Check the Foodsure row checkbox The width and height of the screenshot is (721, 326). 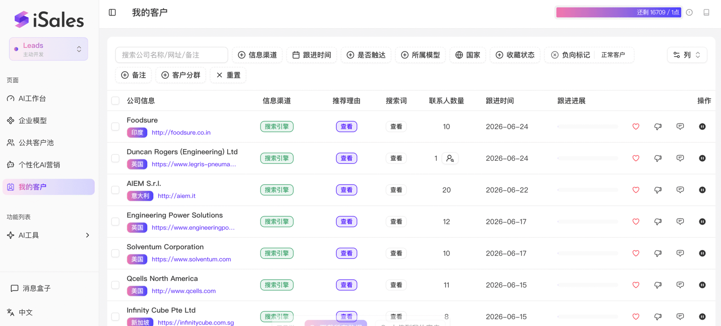point(115,127)
